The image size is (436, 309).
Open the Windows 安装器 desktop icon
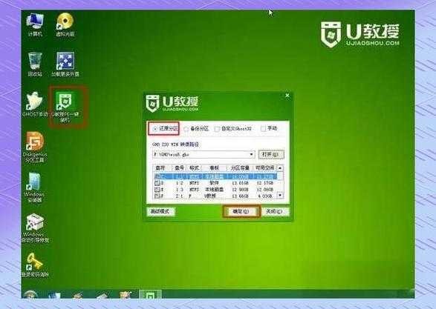(x=34, y=187)
